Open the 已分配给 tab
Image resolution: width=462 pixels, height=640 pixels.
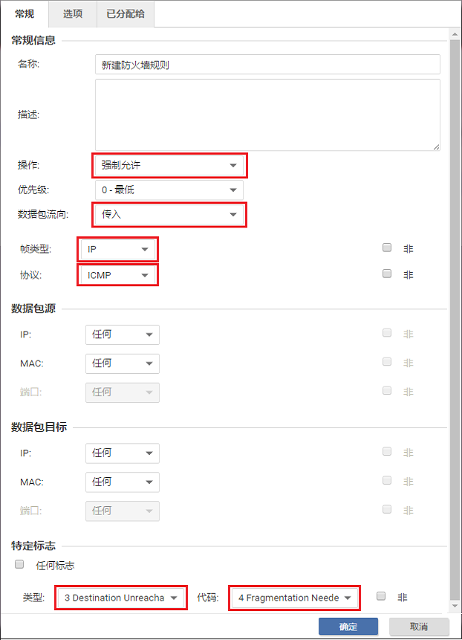pos(126,13)
